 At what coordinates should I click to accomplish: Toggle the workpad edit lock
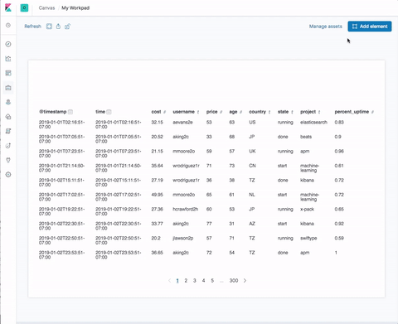(x=67, y=27)
